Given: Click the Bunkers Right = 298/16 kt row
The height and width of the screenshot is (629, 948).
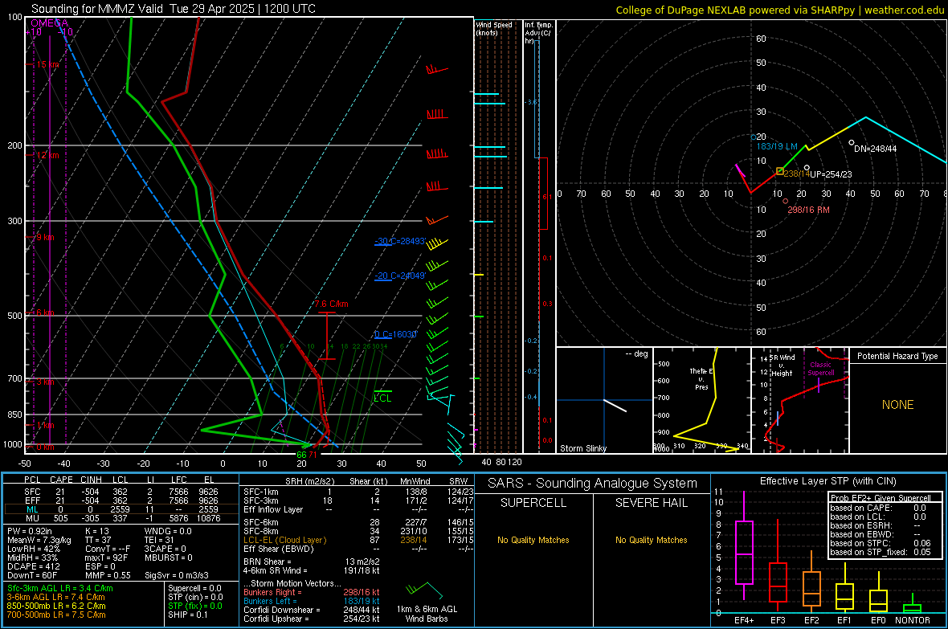Looking at the screenshot, I should [312, 592].
